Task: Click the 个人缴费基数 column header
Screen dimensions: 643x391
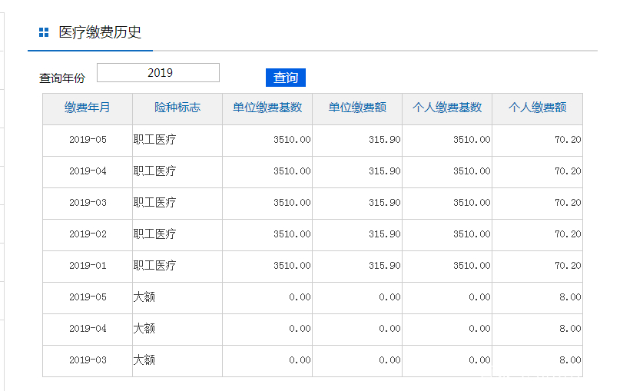Action: [447, 108]
